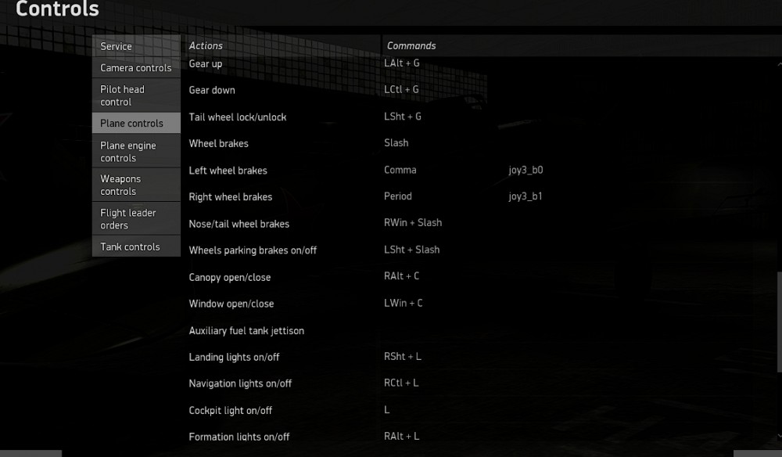Click the LAlt + G binding for Gear up
782x457 pixels.
pyautogui.click(x=402, y=63)
